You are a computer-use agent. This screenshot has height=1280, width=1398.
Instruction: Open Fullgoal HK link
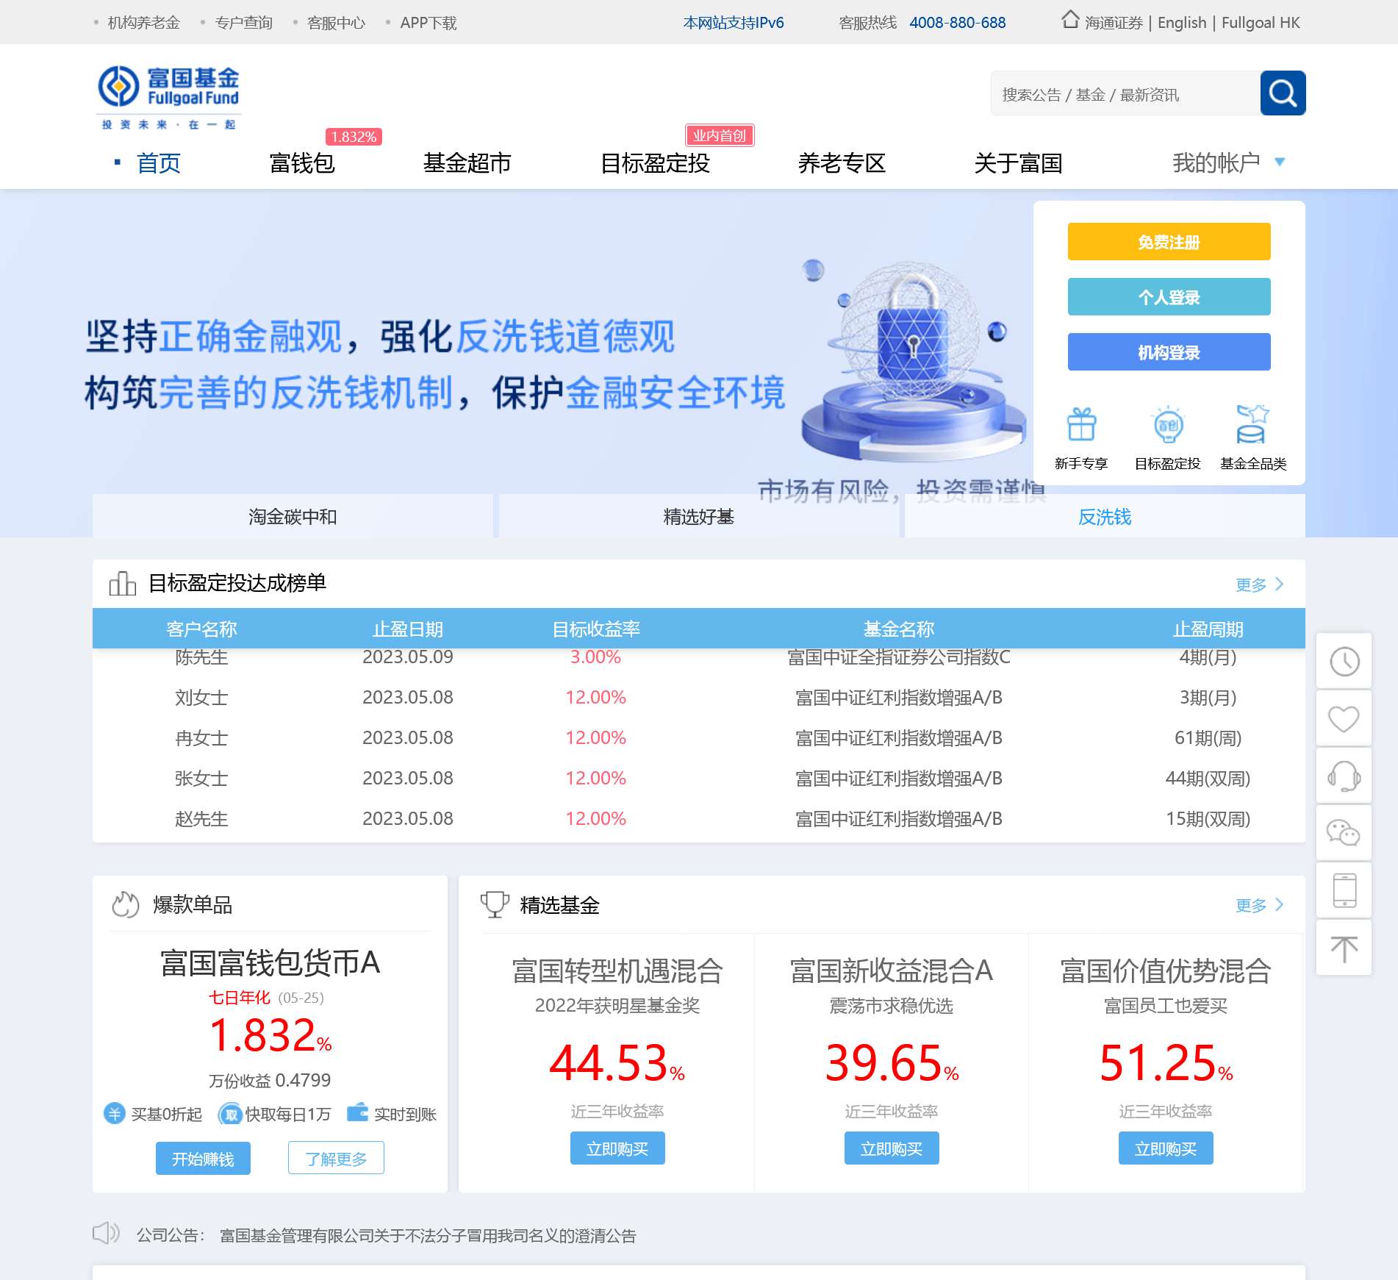(x=1261, y=23)
